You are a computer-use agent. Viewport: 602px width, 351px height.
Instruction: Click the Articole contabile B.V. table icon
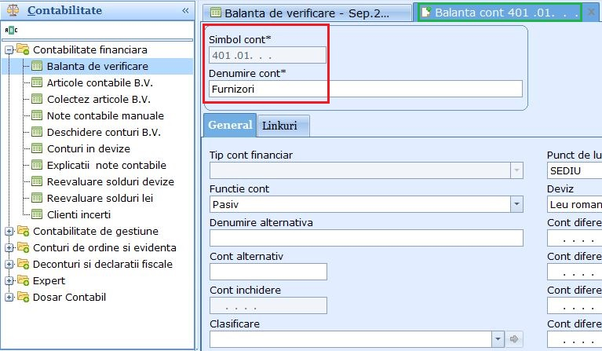coord(37,82)
